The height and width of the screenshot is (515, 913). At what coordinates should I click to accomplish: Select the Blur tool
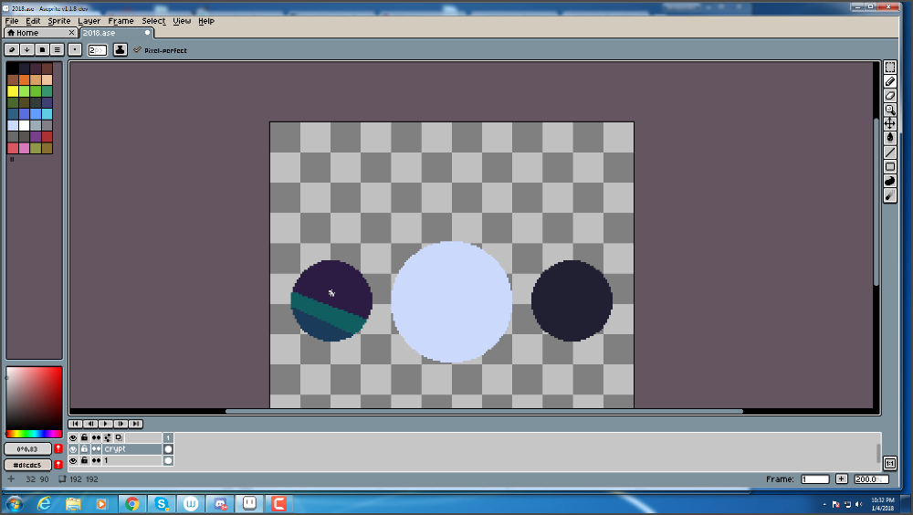(889, 195)
